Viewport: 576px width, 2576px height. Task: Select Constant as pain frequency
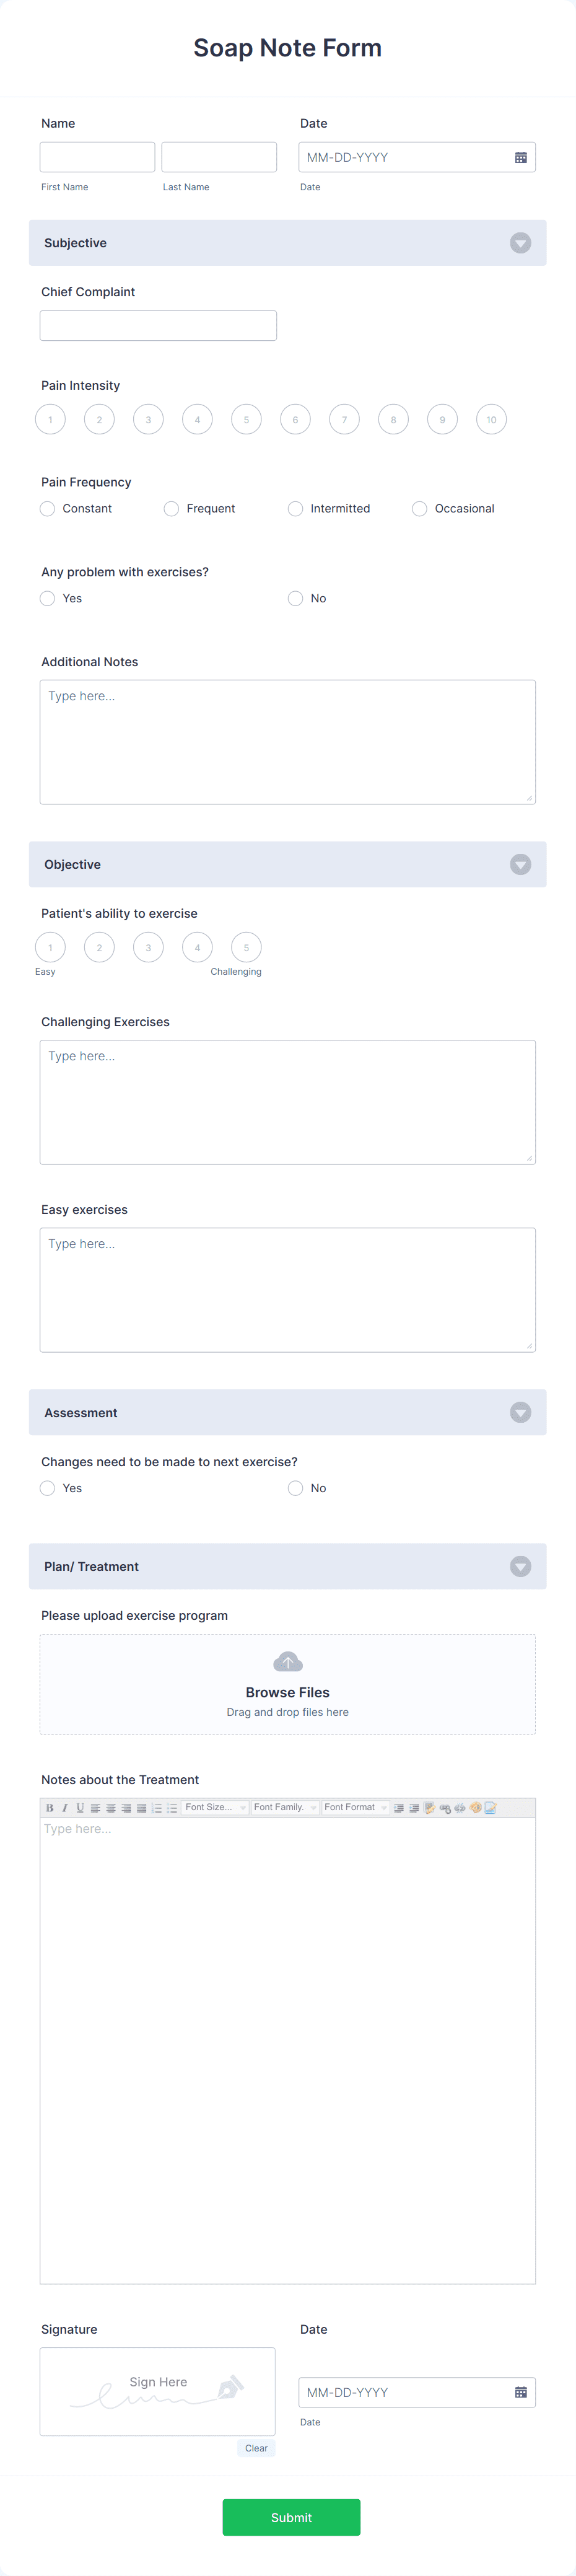pyautogui.click(x=47, y=508)
